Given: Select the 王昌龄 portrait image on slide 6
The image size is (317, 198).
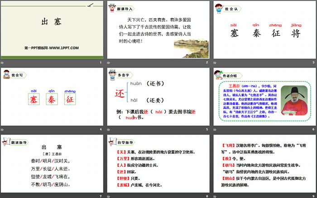Looking at the screenshot, I should pos(294,101).
